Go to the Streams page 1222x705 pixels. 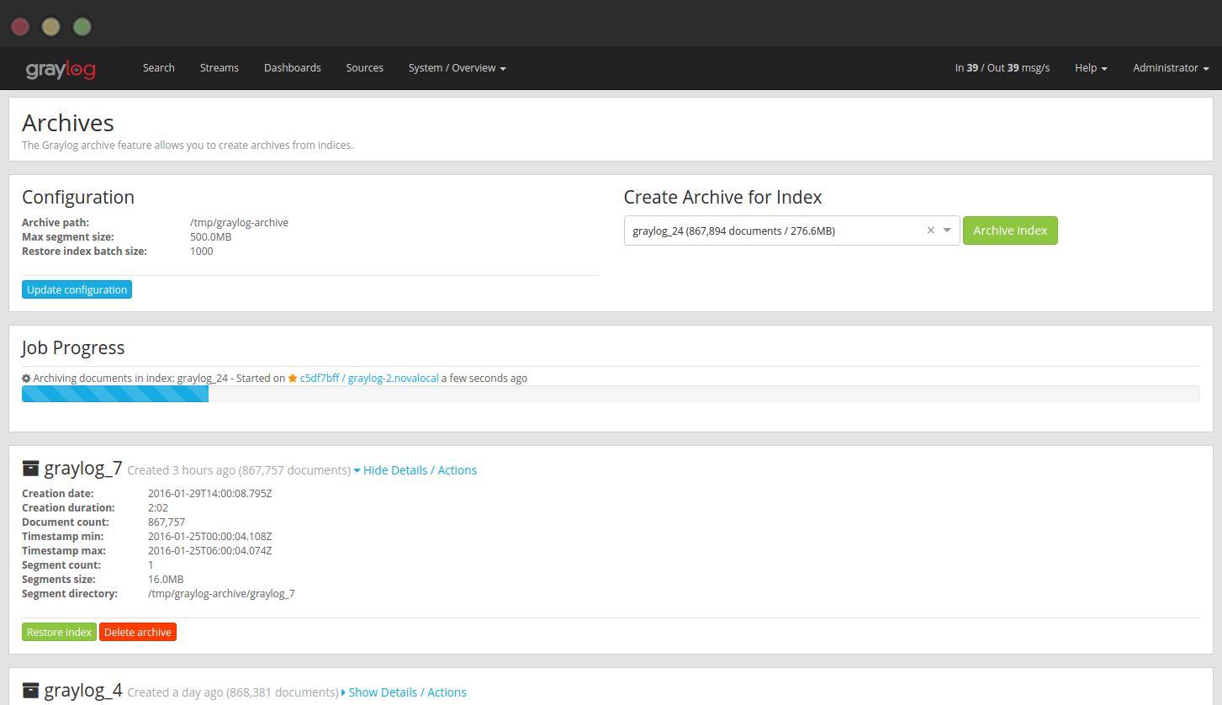[220, 68]
